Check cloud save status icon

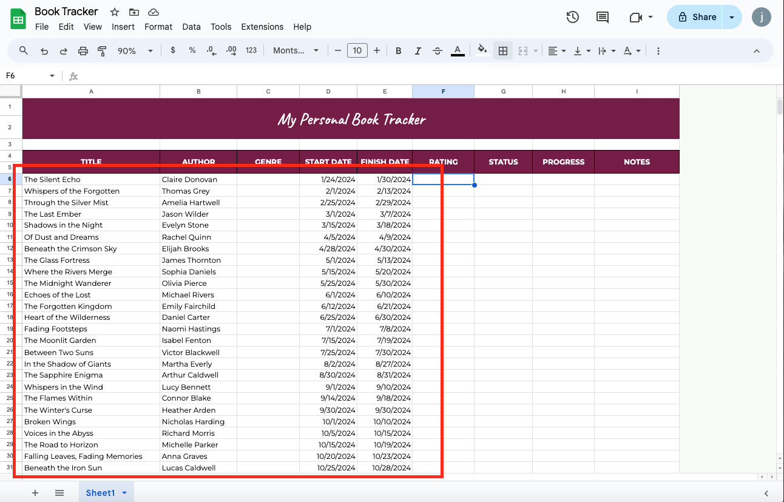coord(154,12)
